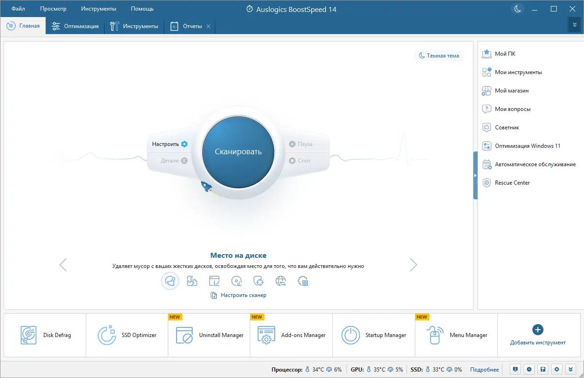The width and height of the screenshot is (584, 378).
Task: Launch SSD Optimizer
Action: click(x=127, y=335)
